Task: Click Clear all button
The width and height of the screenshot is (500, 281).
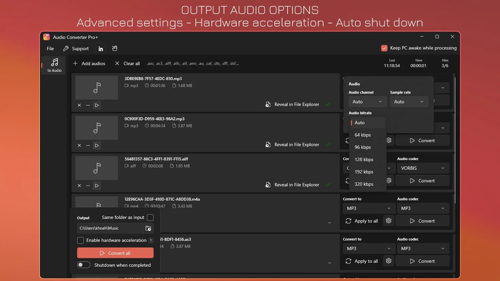Action: pyautogui.click(x=127, y=63)
